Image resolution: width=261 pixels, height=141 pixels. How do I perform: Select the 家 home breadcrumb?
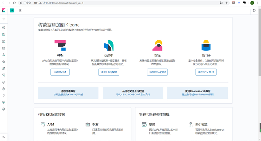[x=20, y=10]
